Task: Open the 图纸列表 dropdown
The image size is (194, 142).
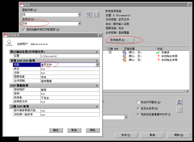Action: (x=79, y=14)
